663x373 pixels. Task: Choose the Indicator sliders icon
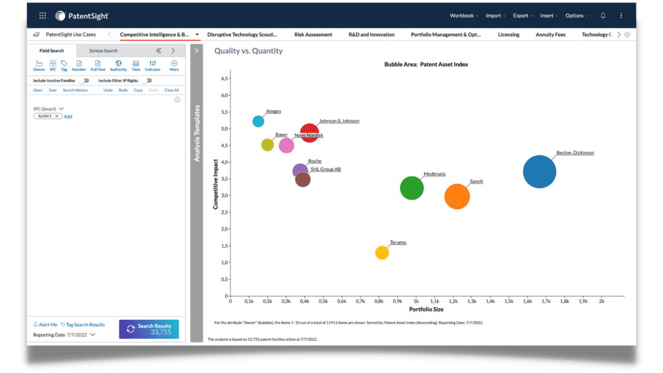153,63
